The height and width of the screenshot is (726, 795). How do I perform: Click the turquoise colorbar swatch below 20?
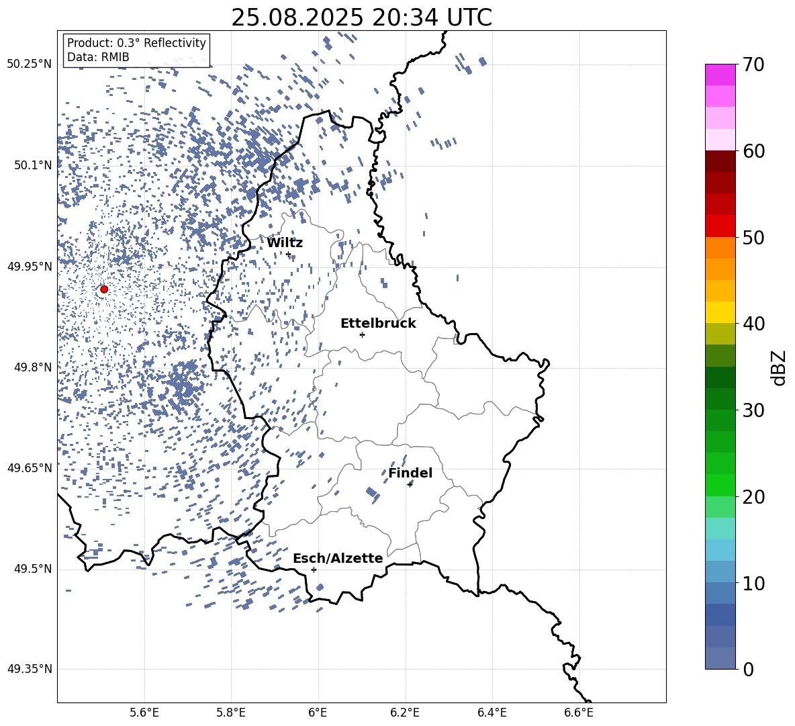pos(720,529)
